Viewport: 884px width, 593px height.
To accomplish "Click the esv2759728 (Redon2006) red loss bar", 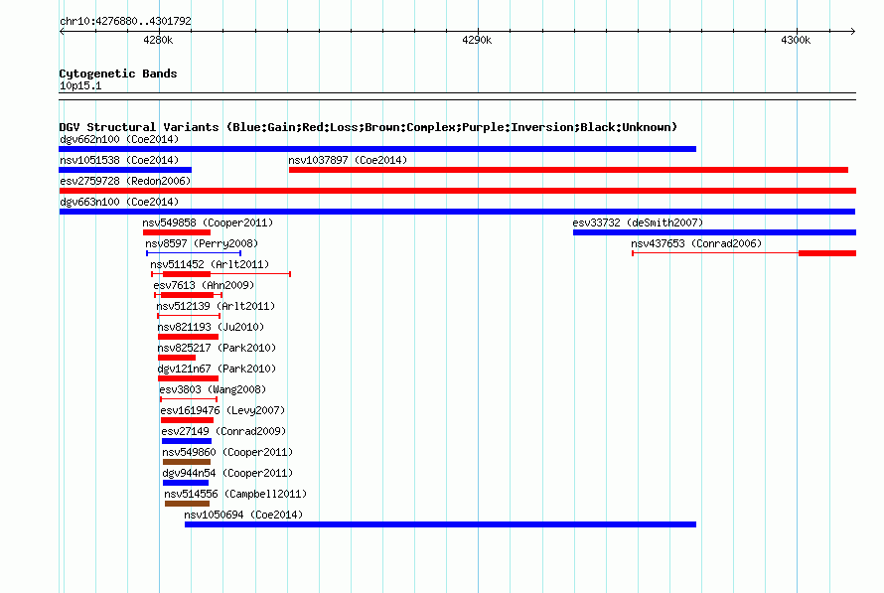I will (x=457, y=191).
